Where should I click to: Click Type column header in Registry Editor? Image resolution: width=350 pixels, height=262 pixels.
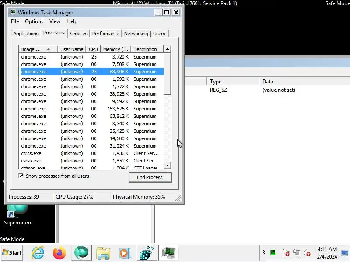[x=233, y=81]
